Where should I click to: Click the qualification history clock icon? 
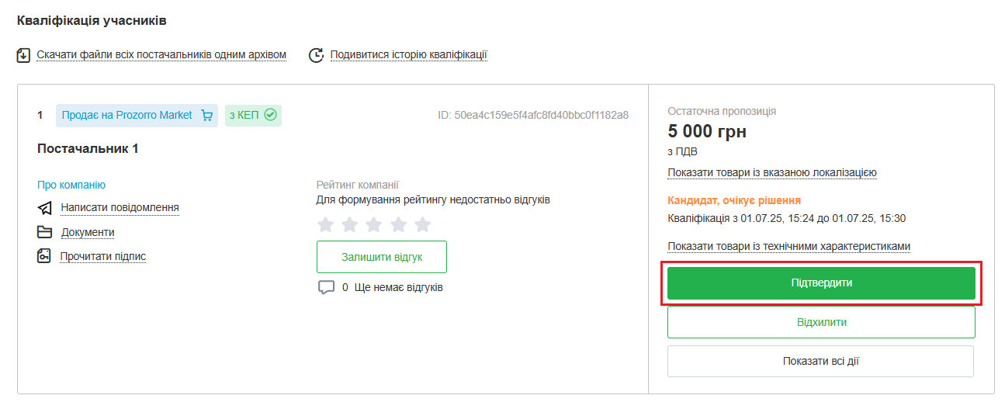316,55
